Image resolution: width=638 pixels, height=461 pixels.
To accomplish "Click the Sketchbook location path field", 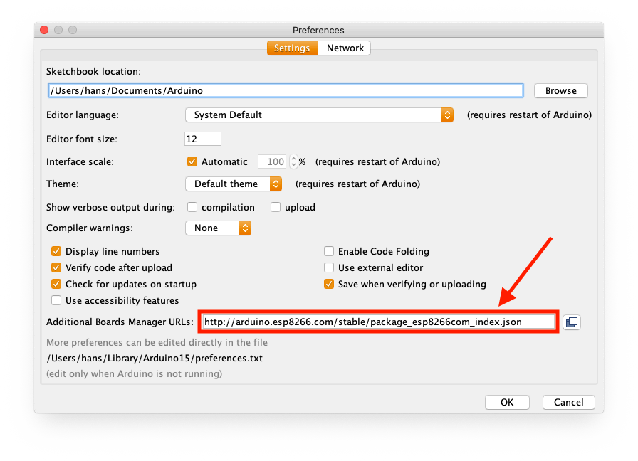I will 285,90.
